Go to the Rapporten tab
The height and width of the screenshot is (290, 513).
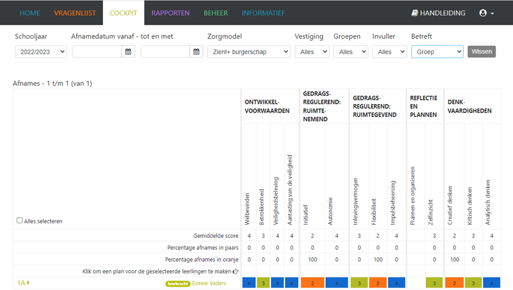(170, 13)
